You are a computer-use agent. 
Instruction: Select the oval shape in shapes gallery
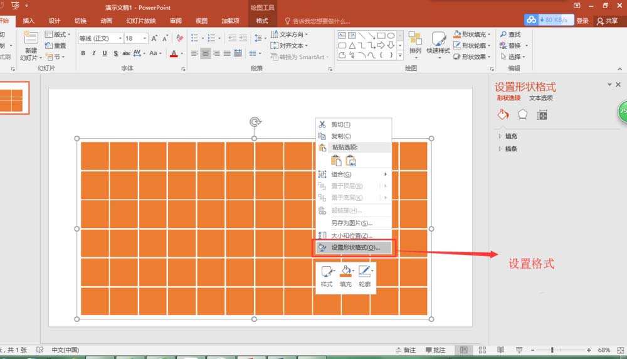(391, 36)
